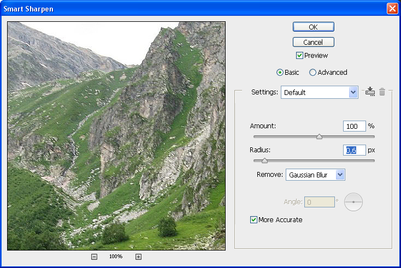Switch to Advanced mode
Viewport: 401px width, 268px height.
coord(313,73)
